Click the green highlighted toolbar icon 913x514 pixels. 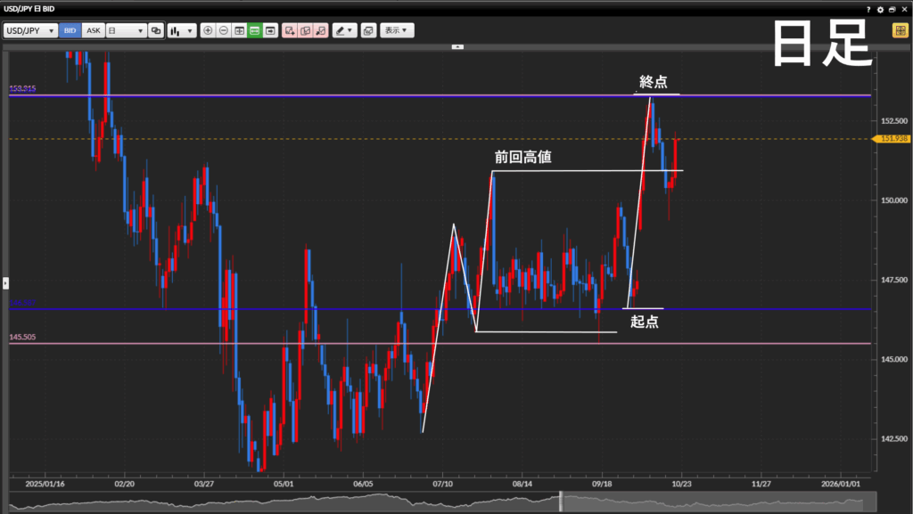click(254, 30)
